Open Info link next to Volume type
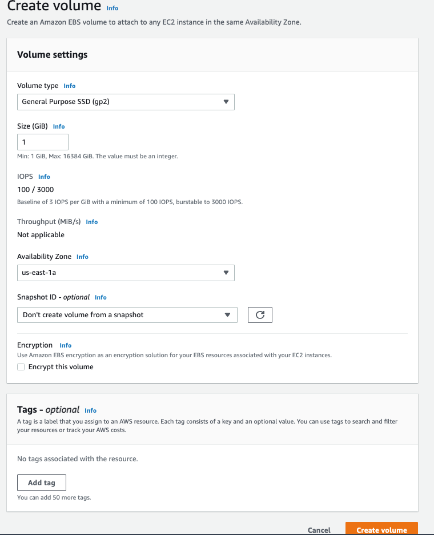The height and width of the screenshot is (535, 434). [x=70, y=86]
